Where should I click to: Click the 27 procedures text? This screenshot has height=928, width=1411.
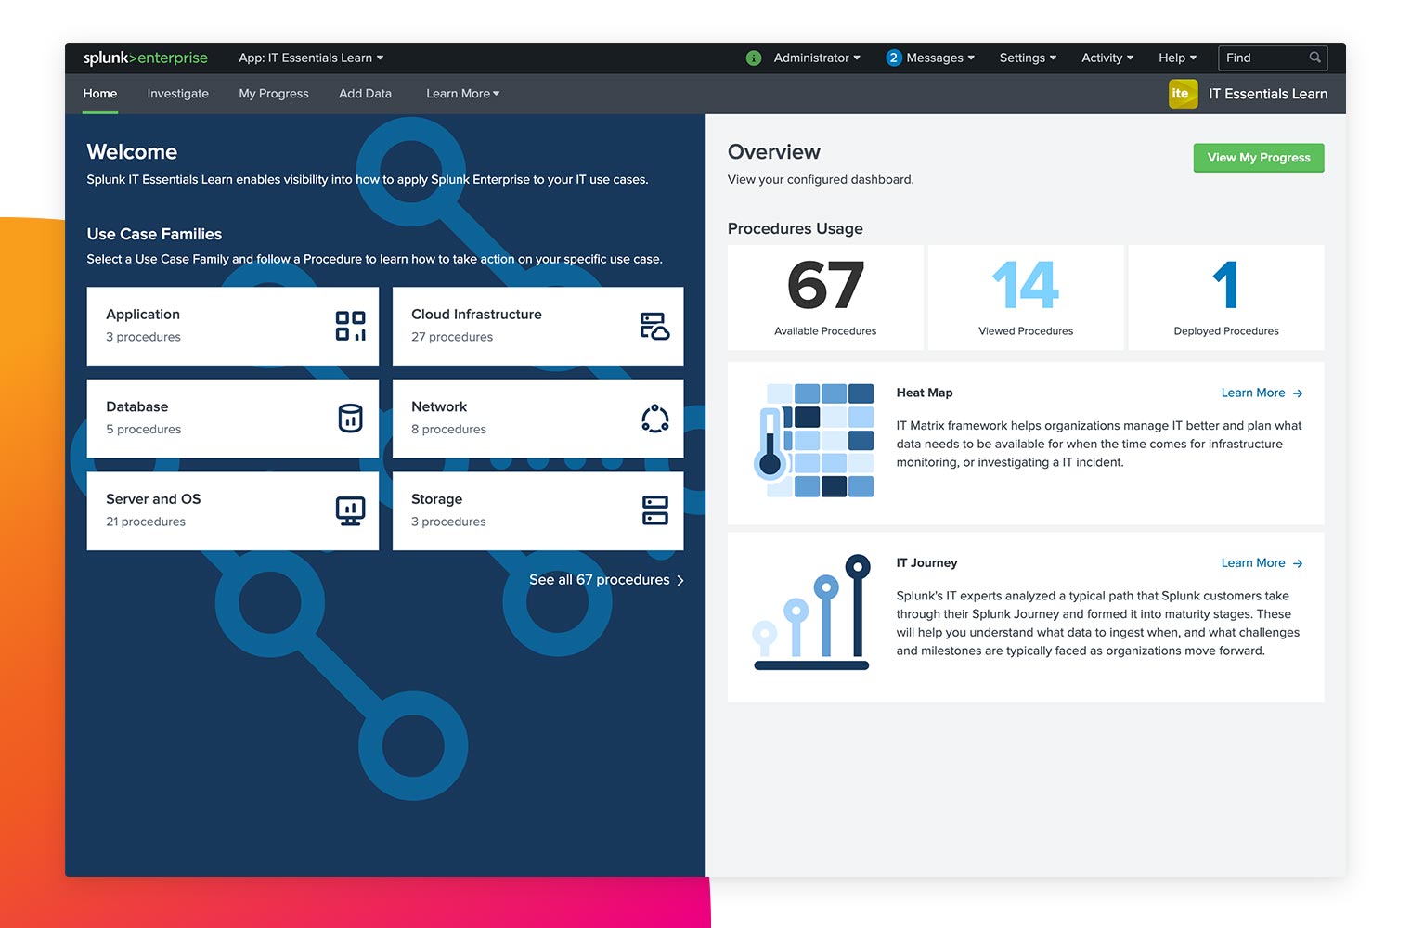click(452, 337)
